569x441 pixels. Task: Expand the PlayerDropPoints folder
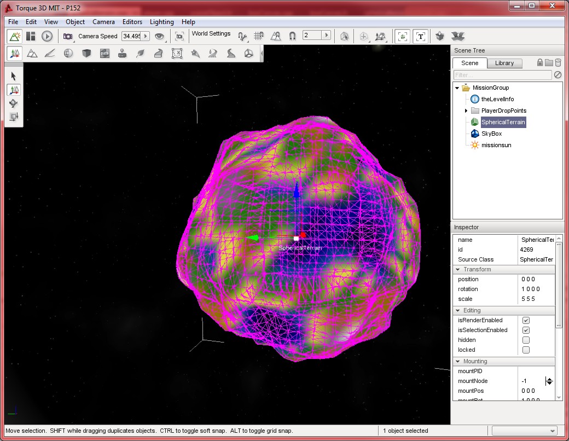pos(466,111)
